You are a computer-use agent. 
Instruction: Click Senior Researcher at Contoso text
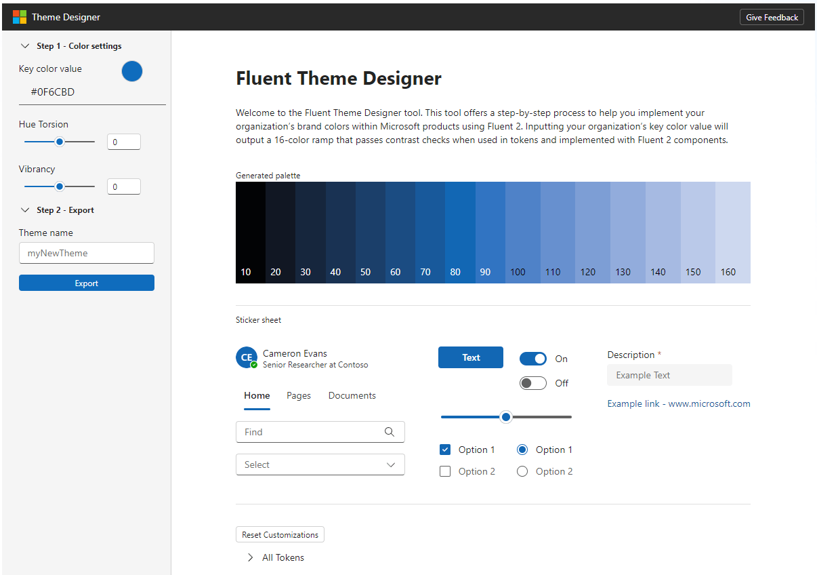(x=316, y=365)
